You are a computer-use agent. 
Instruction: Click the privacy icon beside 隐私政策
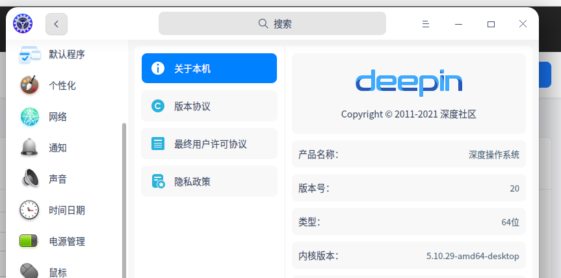coord(158,181)
